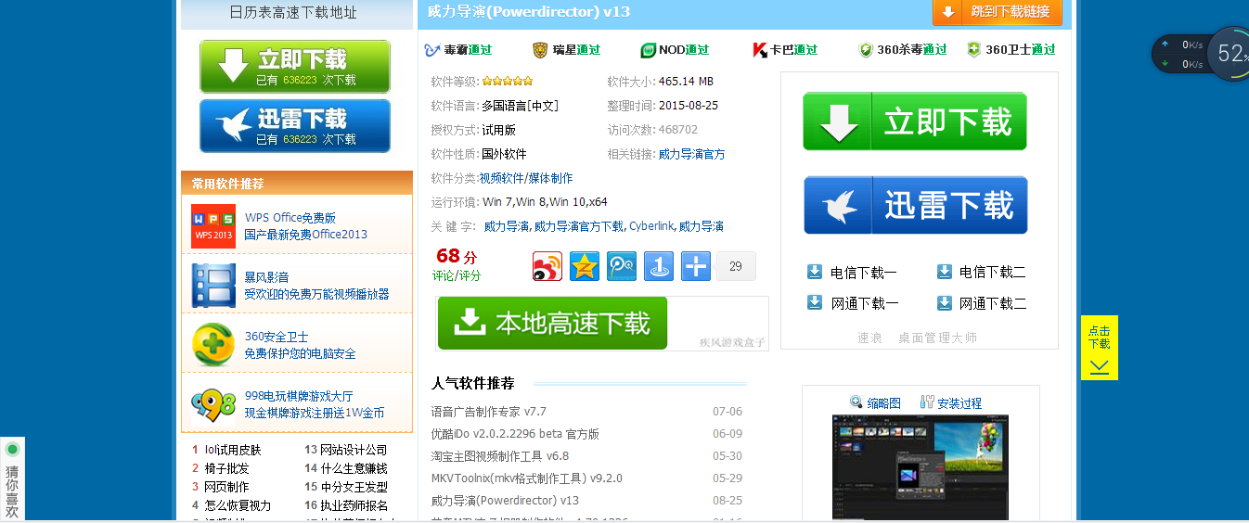Click the tools icon next to 安装过程

pos(927,402)
